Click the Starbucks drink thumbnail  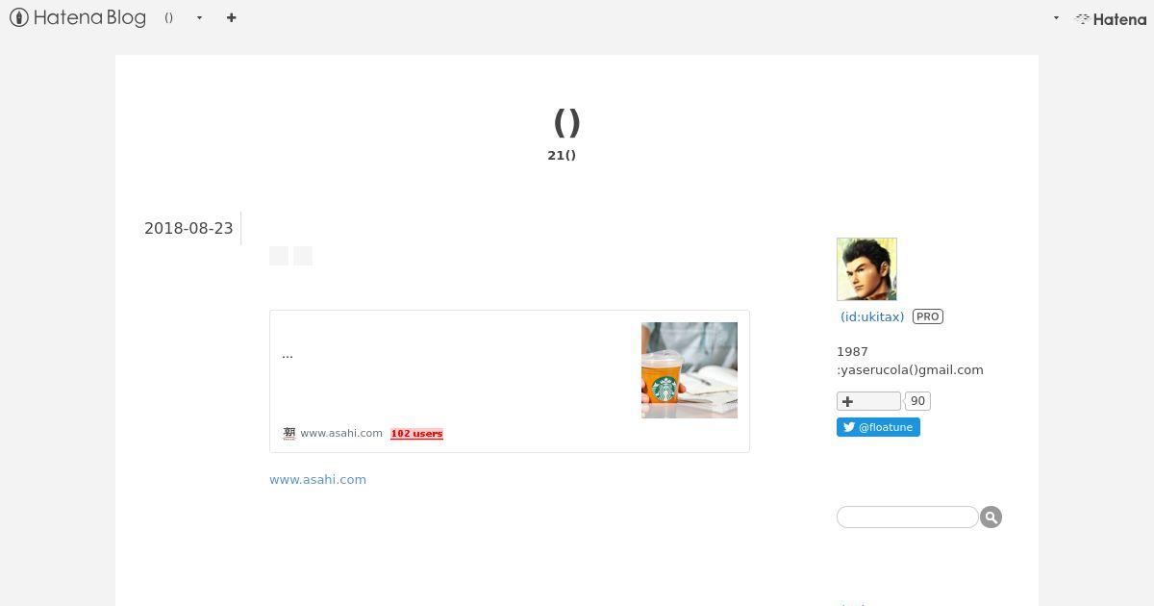click(x=690, y=370)
